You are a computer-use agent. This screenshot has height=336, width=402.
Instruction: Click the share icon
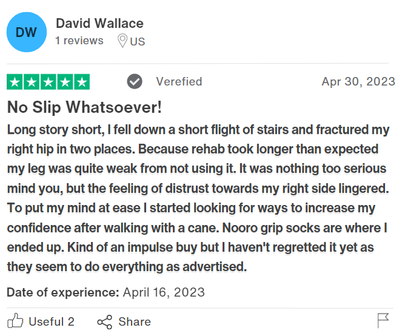click(105, 321)
